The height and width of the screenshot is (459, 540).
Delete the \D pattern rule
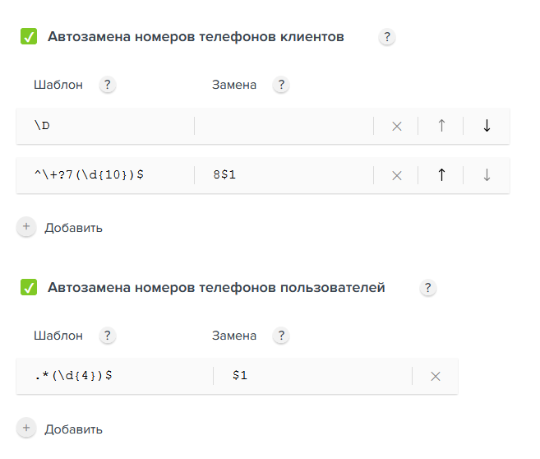(397, 126)
